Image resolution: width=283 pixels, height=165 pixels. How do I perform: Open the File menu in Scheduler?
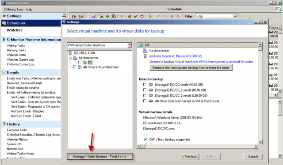pyautogui.click(x=74, y=17)
